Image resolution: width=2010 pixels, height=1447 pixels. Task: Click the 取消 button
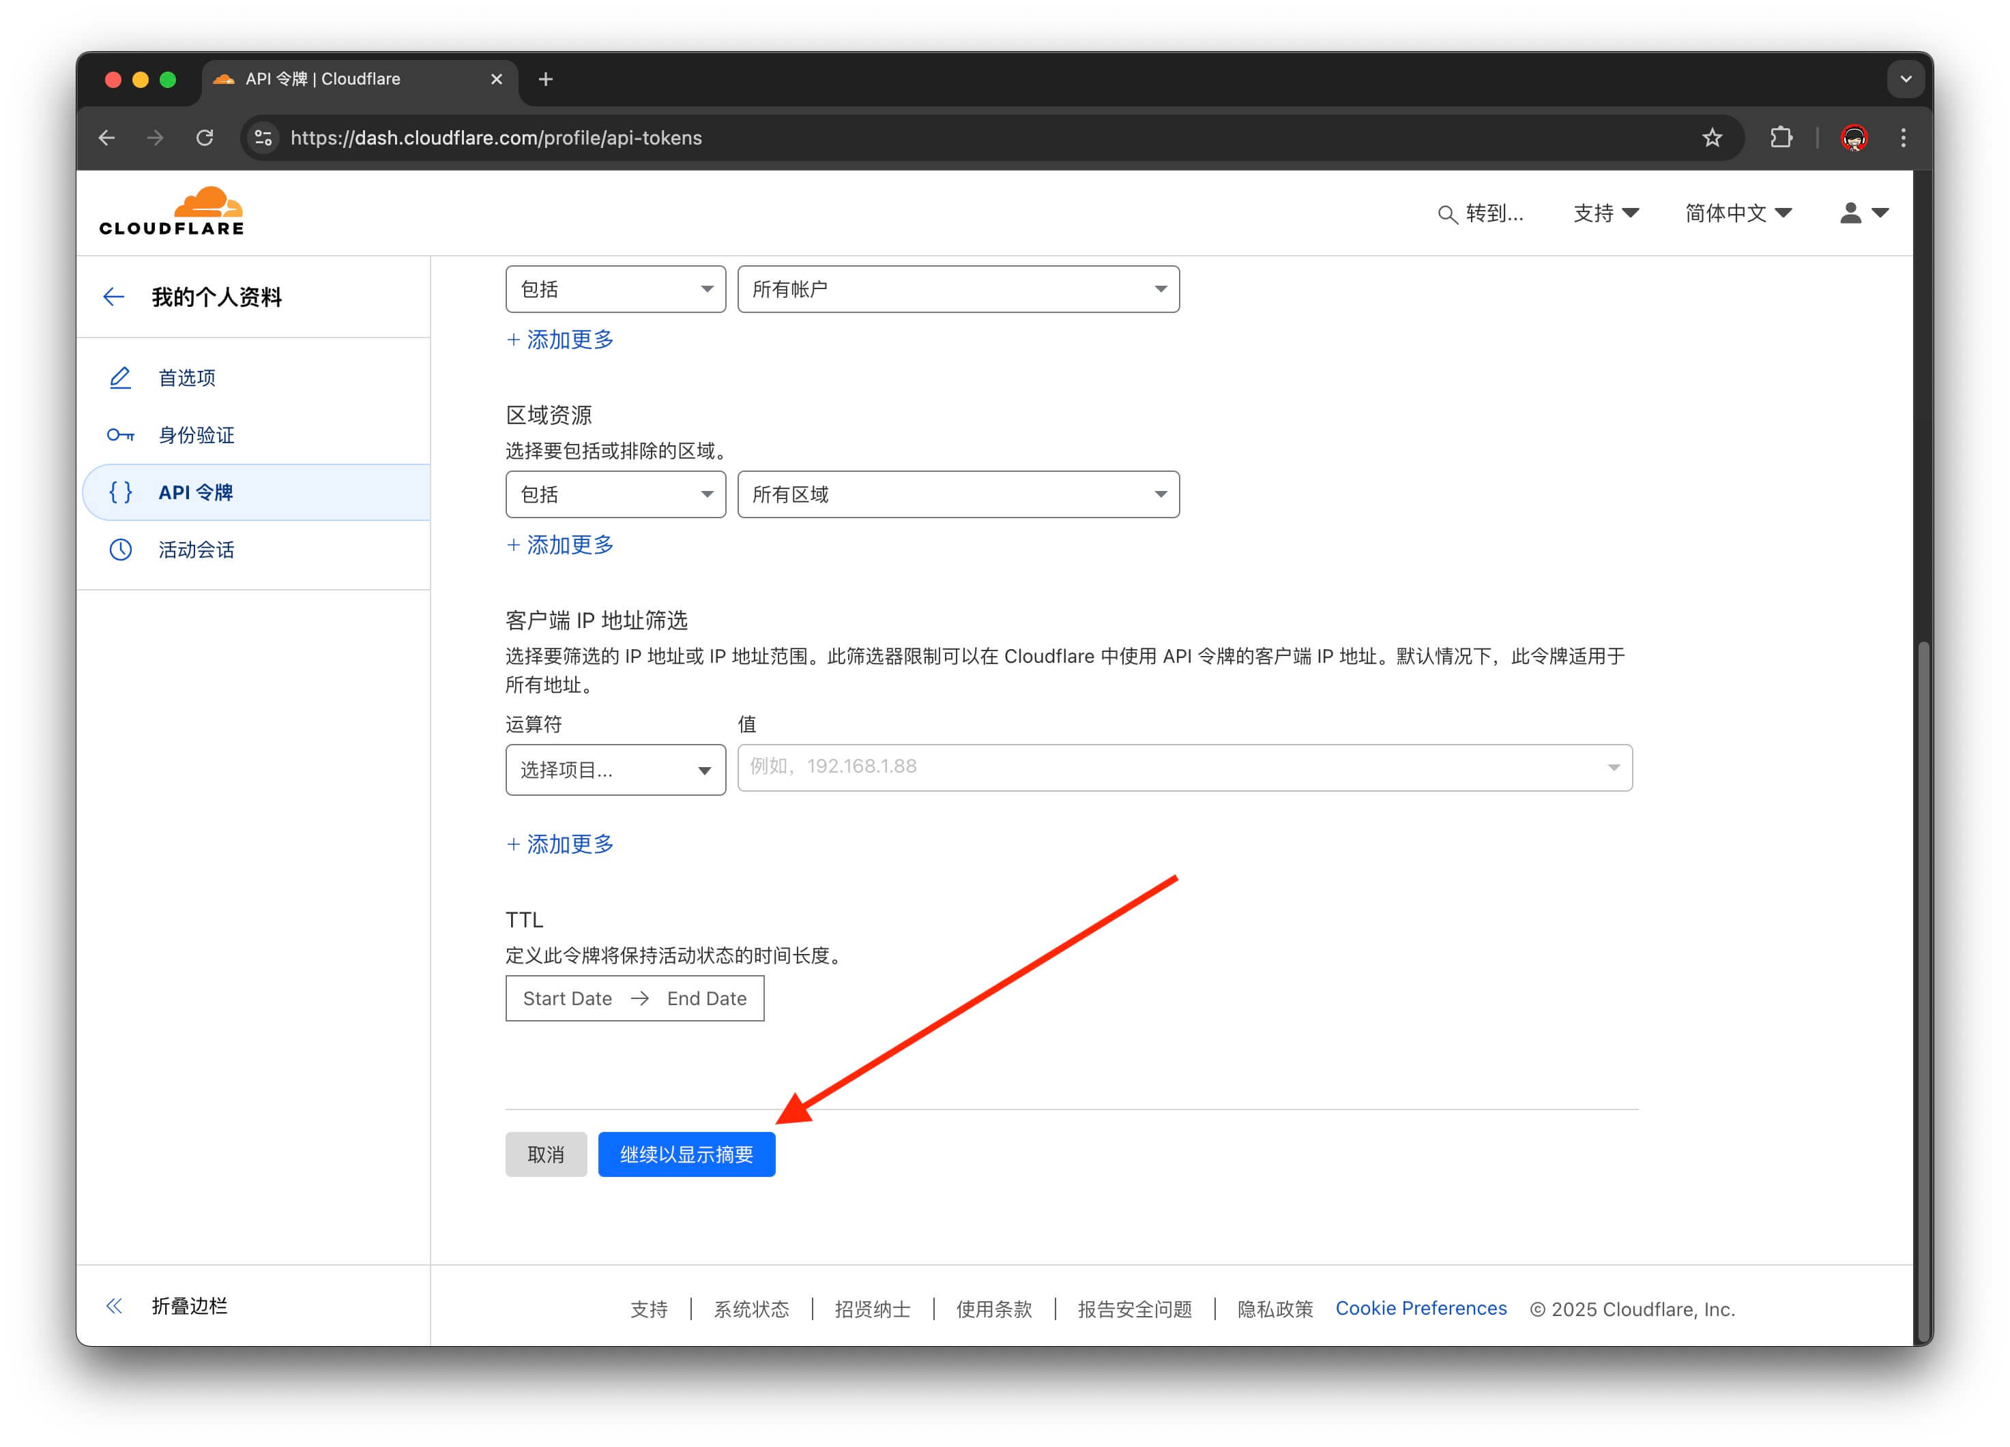point(546,1154)
